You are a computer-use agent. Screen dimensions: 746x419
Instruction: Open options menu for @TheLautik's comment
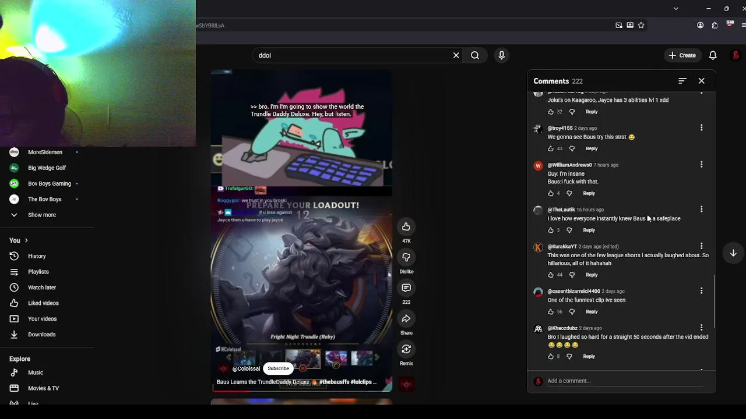(x=701, y=209)
